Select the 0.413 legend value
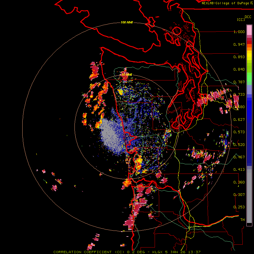Screen dimensions: 254x254 click(x=239, y=170)
